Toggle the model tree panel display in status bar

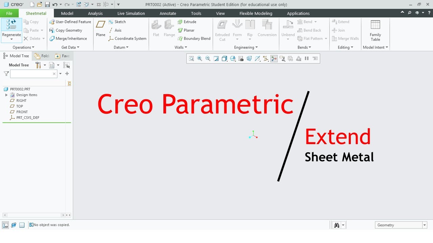tap(5, 225)
